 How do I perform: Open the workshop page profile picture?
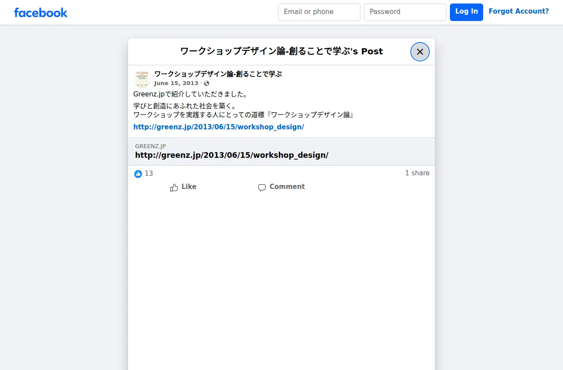pos(142,79)
